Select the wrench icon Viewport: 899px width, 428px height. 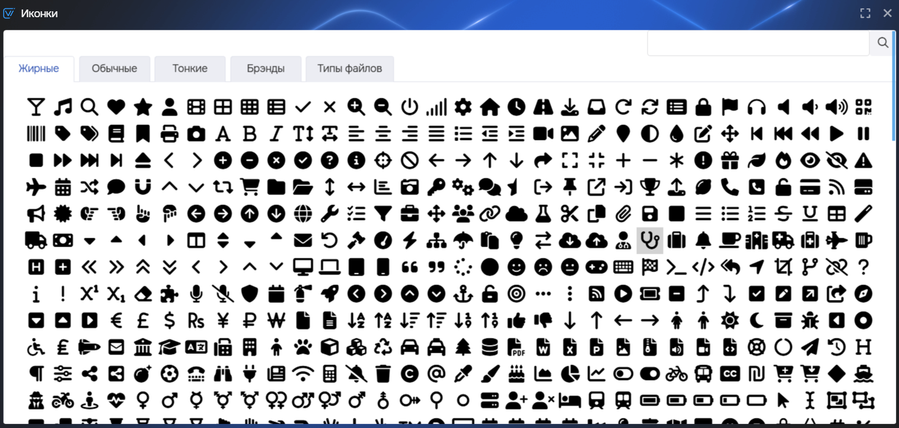[330, 214]
